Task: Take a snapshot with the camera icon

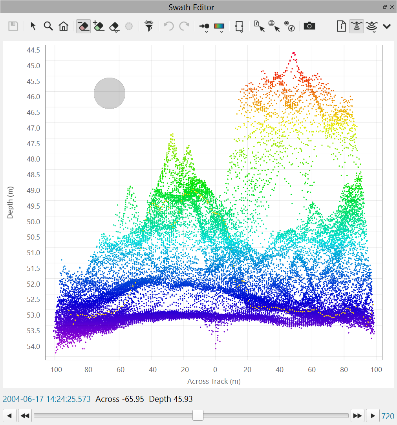Action: [x=309, y=26]
